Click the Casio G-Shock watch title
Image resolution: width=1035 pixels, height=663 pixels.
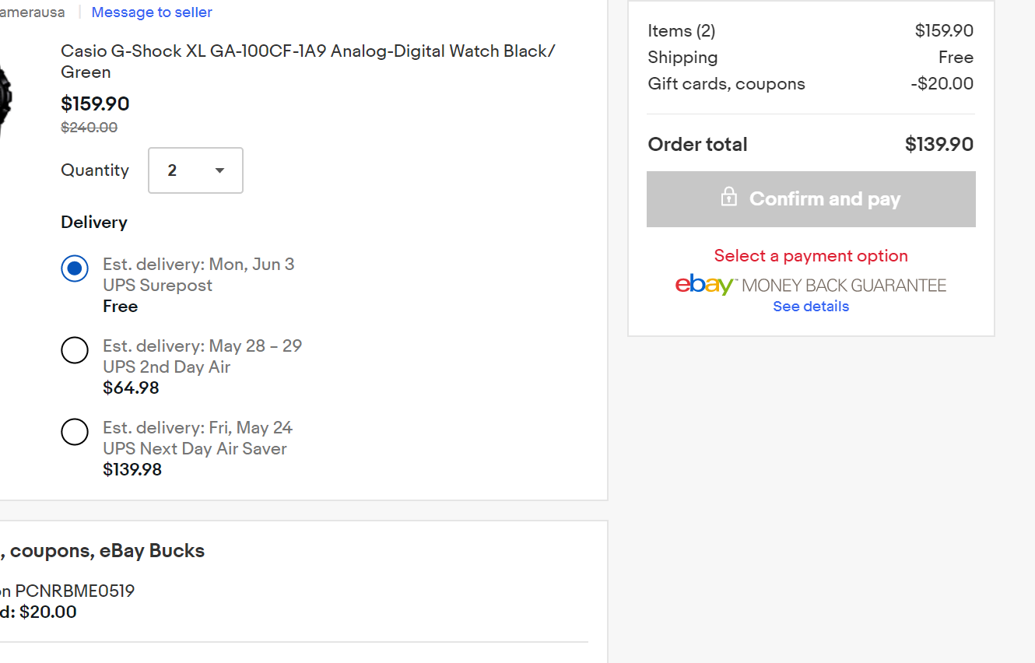coord(308,61)
